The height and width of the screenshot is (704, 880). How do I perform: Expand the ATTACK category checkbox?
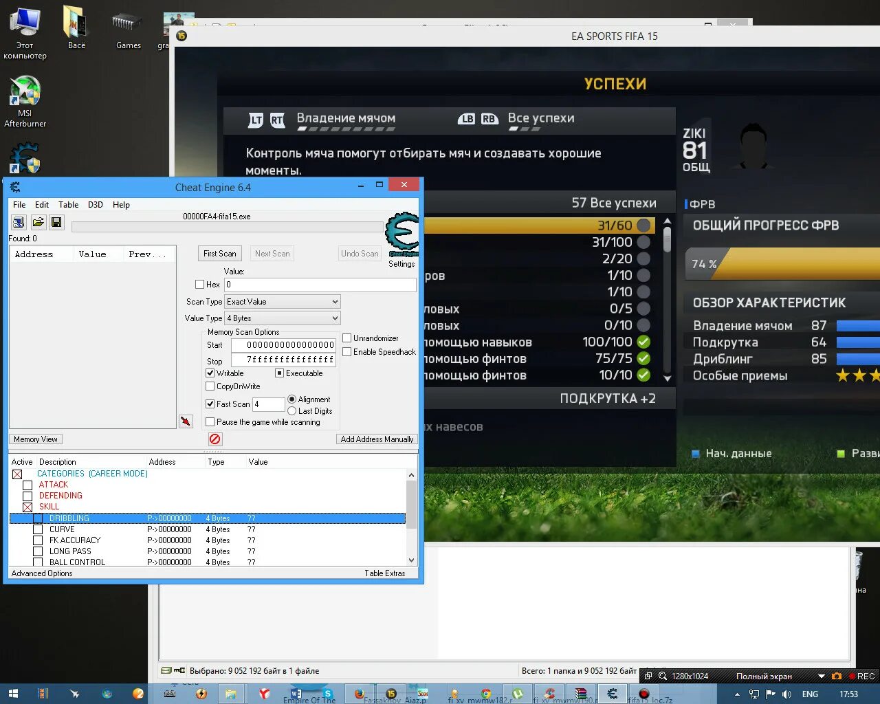[x=27, y=485]
